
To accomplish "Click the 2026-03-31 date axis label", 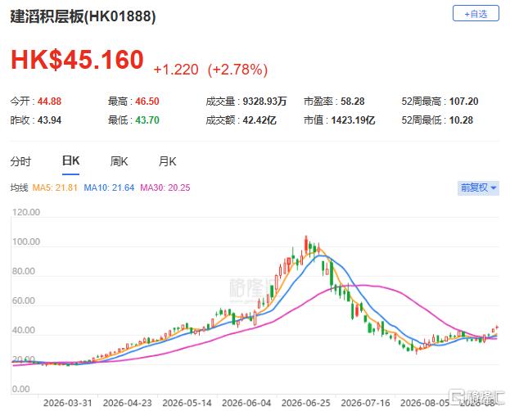I will 68,403.
